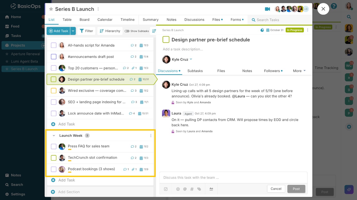Open the AI sparkle assistant button
The width and height of the screenshot is (357, 200).
[x=349, y=189]
